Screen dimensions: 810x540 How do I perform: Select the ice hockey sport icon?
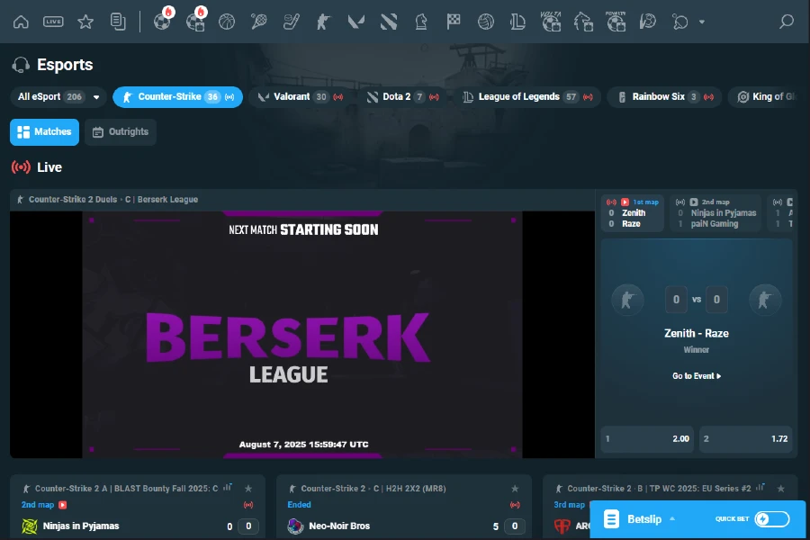292,20
